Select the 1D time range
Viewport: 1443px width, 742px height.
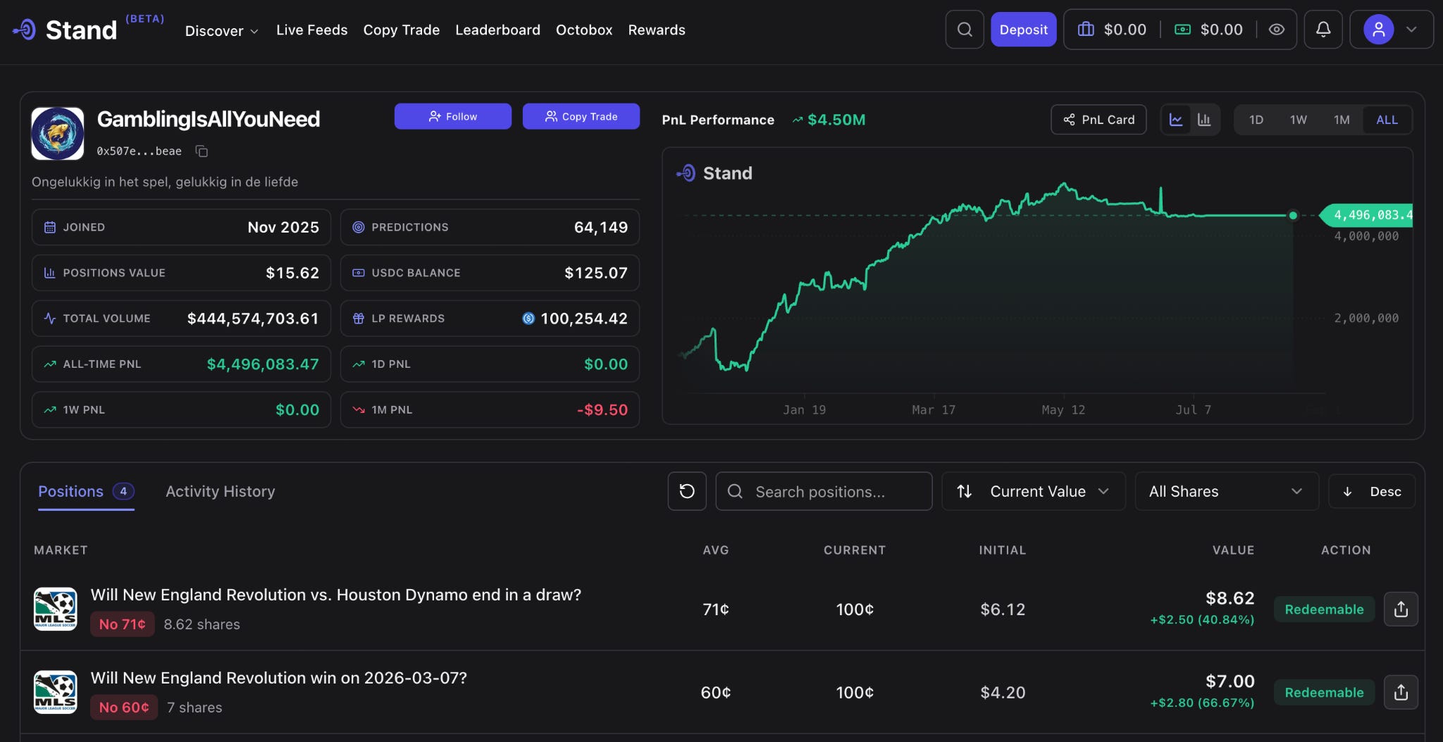(x=1256, y=120)
